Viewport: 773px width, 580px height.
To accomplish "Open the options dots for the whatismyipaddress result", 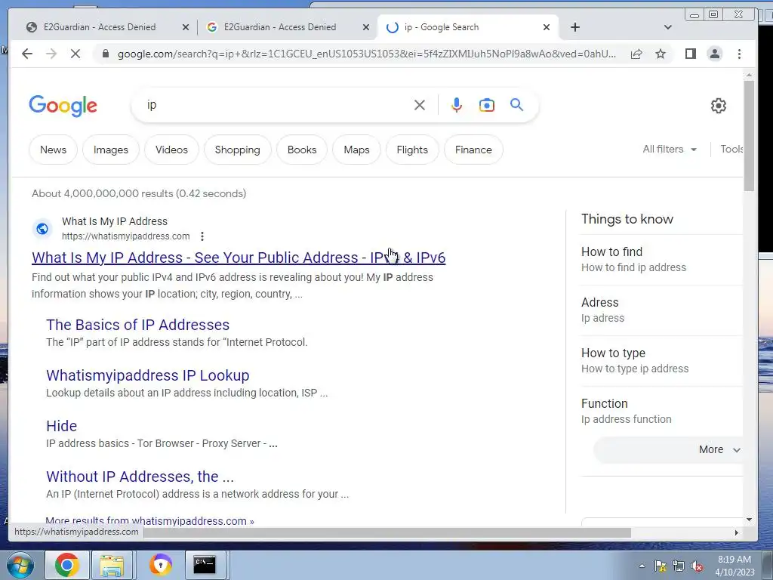I will point(202,236).
